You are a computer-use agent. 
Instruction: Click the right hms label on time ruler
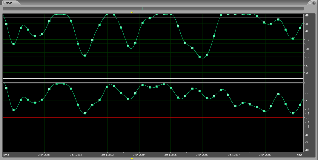(299, 155)
